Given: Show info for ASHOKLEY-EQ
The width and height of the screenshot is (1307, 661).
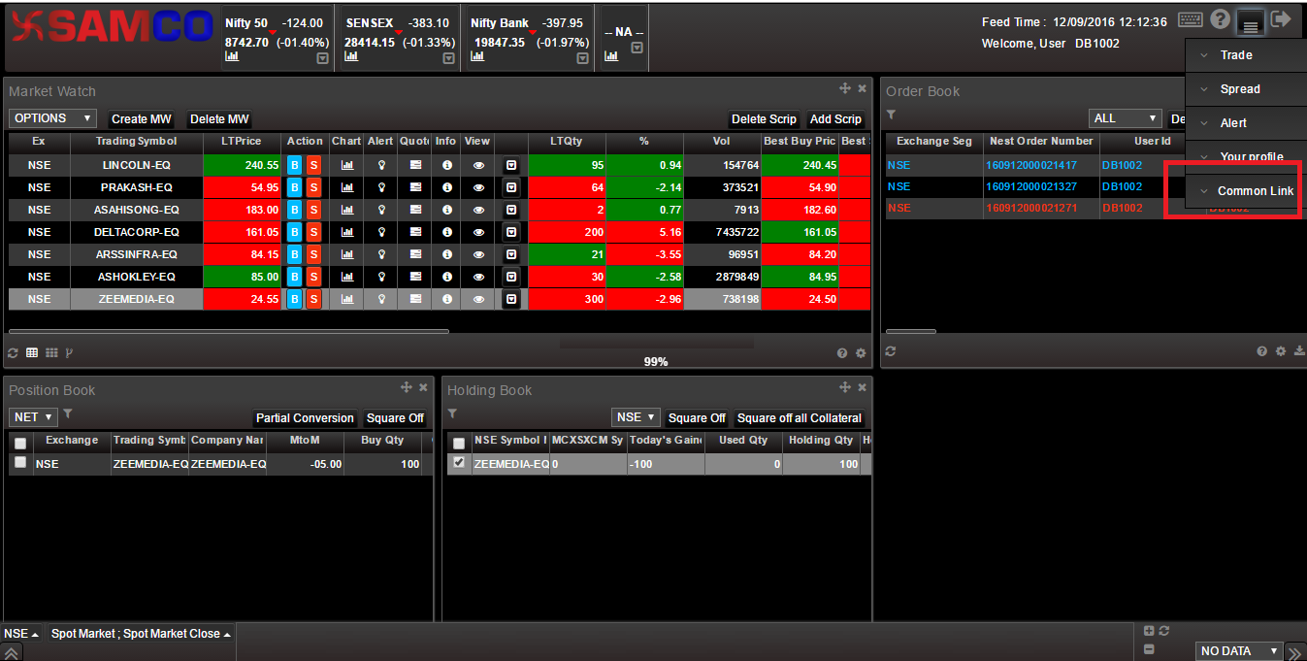Looking at the screenshot, I should 446,277.
